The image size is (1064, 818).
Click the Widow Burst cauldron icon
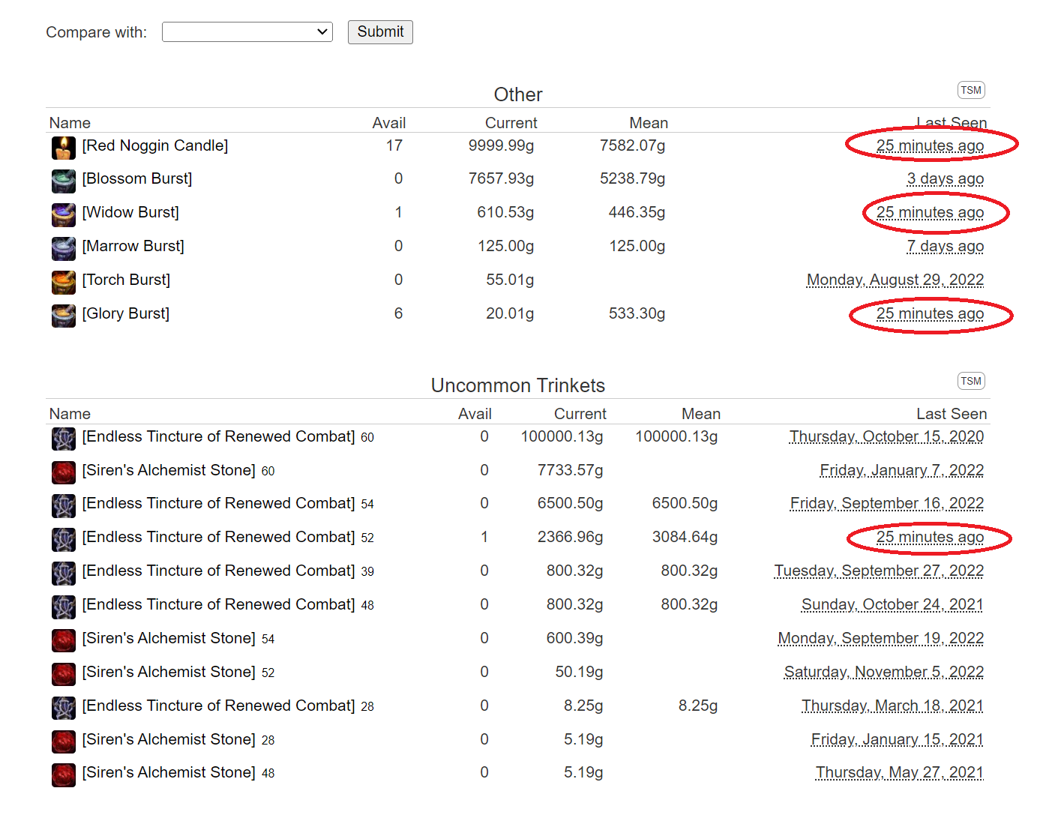63,214
